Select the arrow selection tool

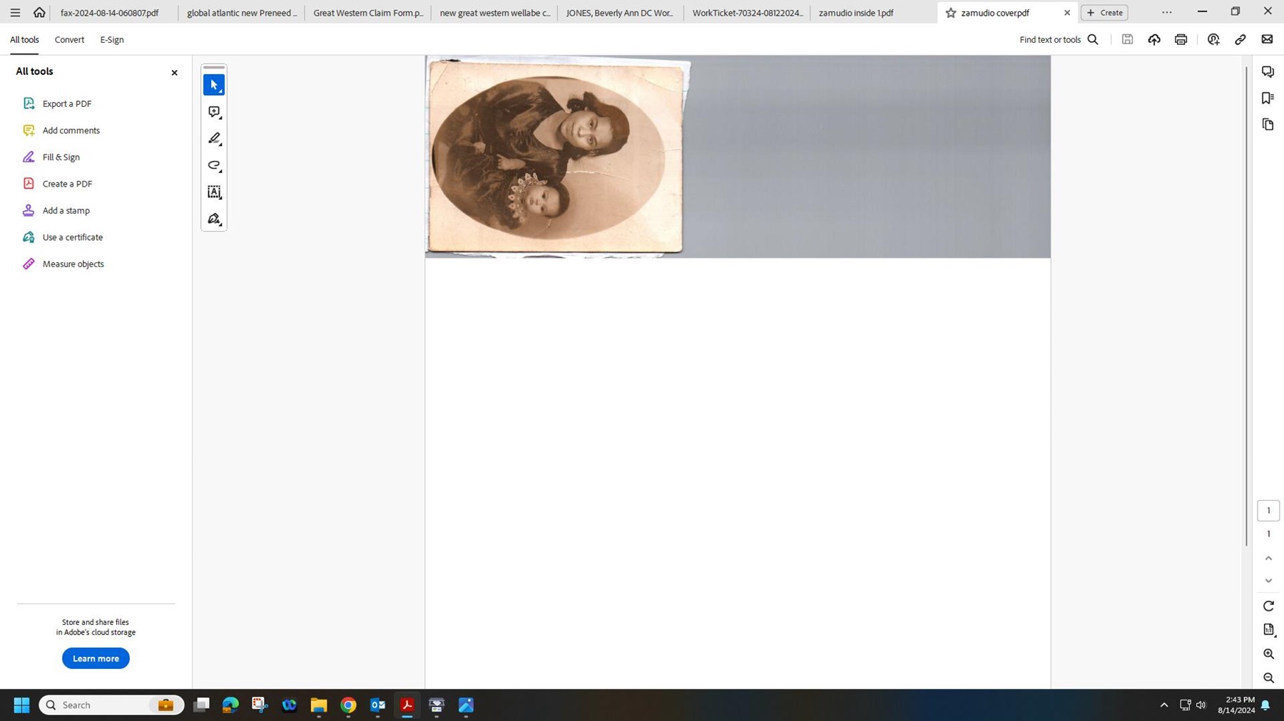click(214, 85)
